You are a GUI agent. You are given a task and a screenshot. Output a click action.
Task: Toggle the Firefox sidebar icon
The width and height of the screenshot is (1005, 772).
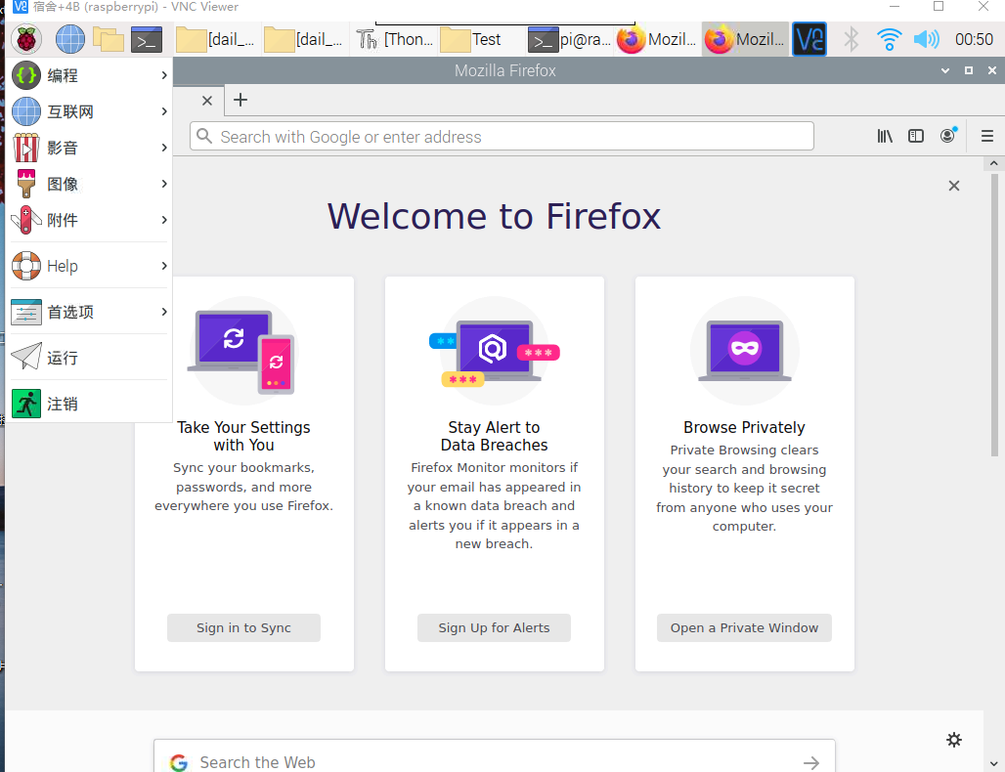[x=916, y=136]
